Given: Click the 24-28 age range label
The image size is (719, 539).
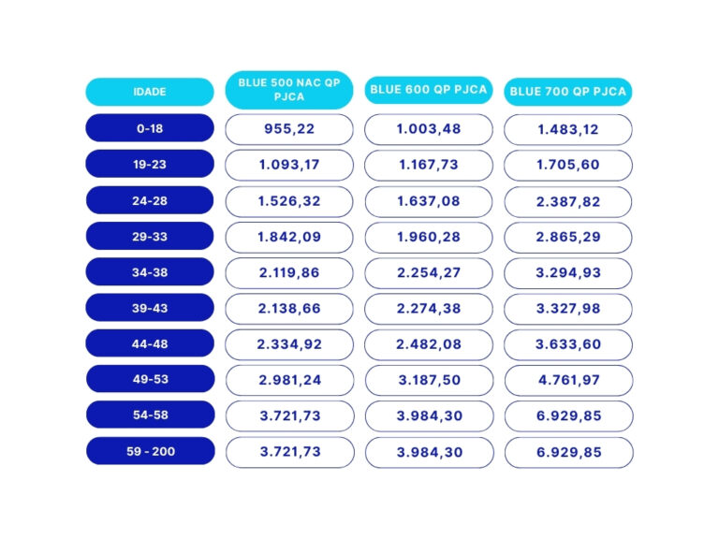Looking at the screenshot, I should click(x=150, y=201).
